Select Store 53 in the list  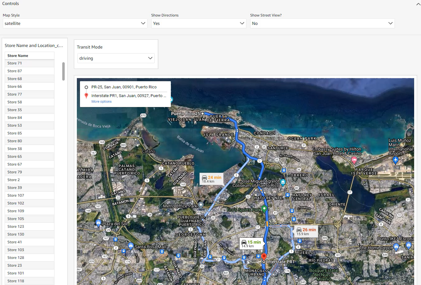(x=30, y=125)
